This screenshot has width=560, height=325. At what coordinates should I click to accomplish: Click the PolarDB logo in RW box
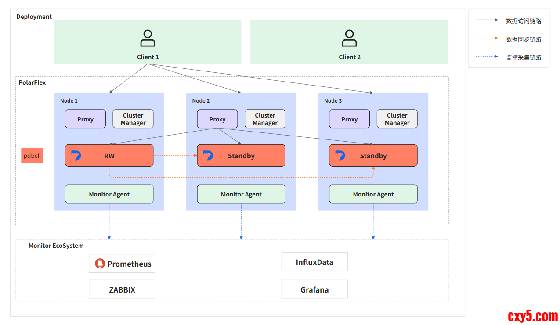tap(76, 155)
